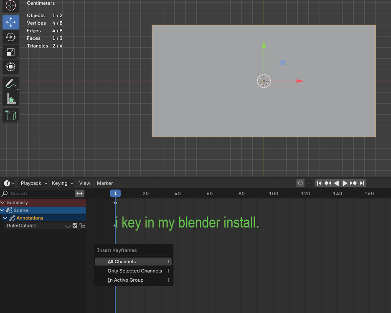
Task: Jump to the start frame
Action: coord(319,183)
